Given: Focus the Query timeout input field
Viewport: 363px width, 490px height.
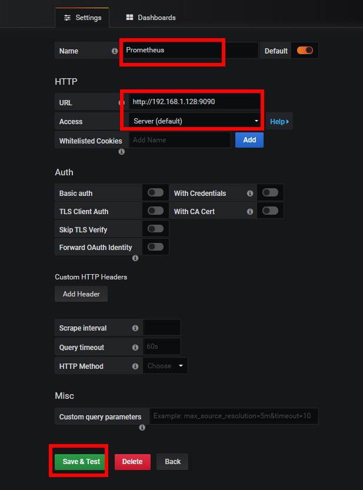Looking at the screenshot, I should click(x=162, y=346).
